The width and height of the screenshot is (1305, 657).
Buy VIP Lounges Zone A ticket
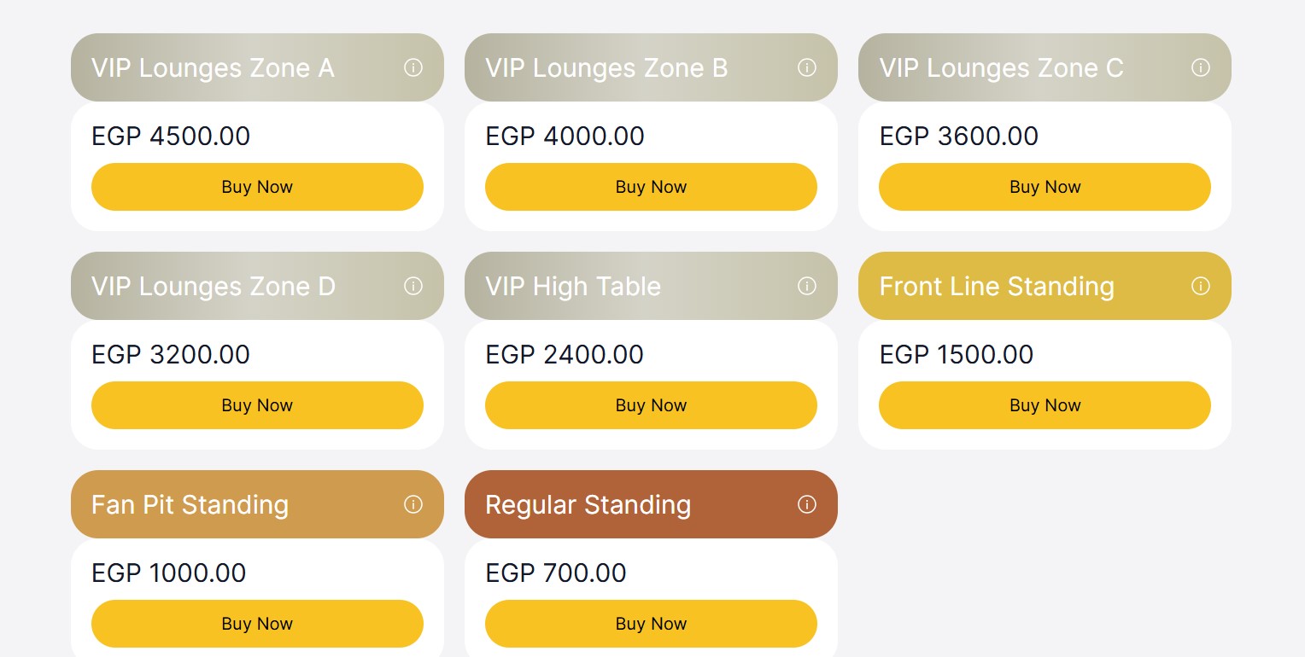coord(257,187)
